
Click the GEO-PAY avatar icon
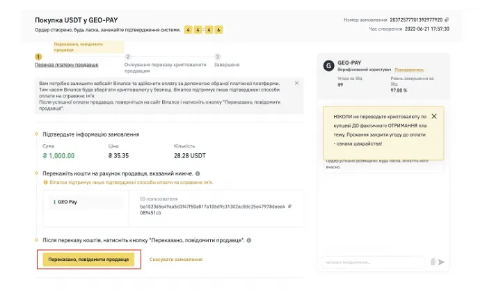[329, 65]
